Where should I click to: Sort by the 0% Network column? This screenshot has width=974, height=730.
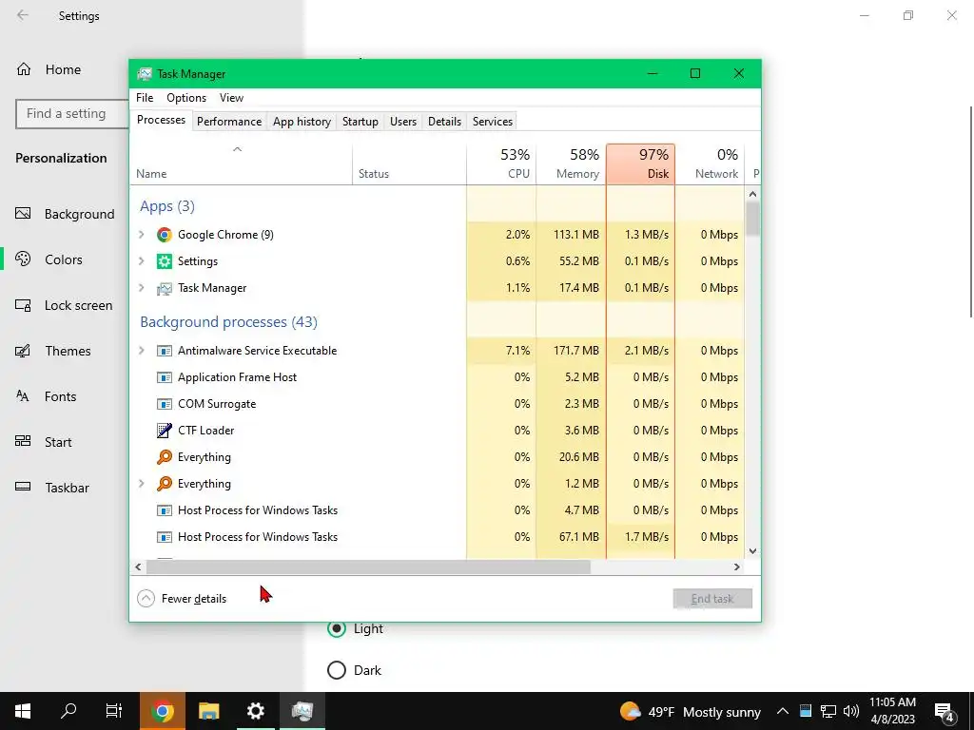click(710, 164)
